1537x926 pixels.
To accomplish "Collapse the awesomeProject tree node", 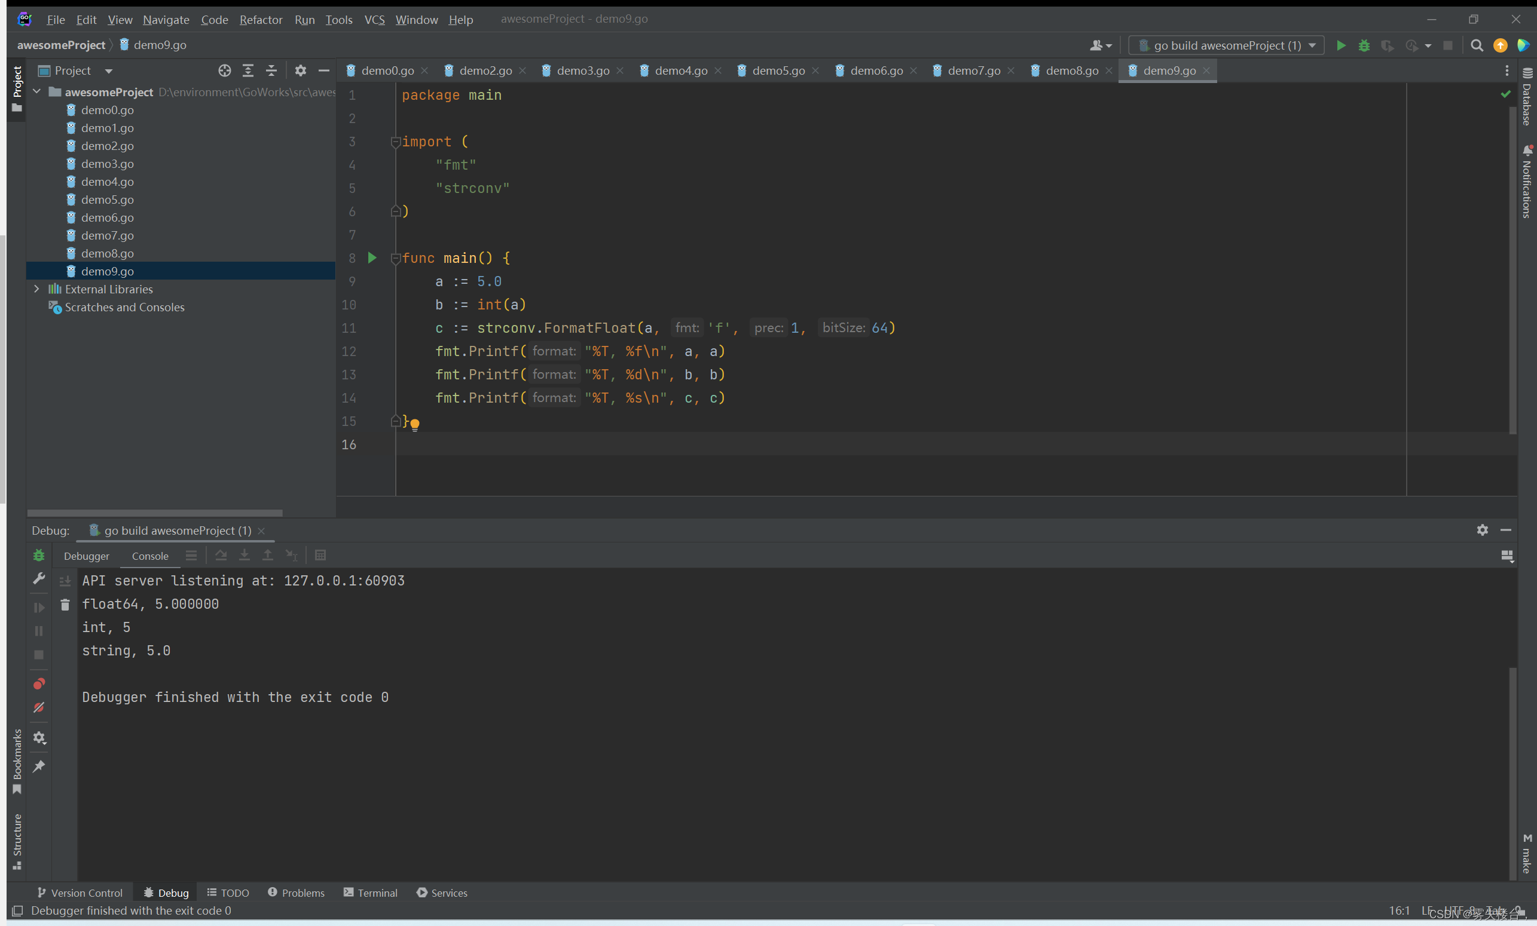I will coord(37,91).
